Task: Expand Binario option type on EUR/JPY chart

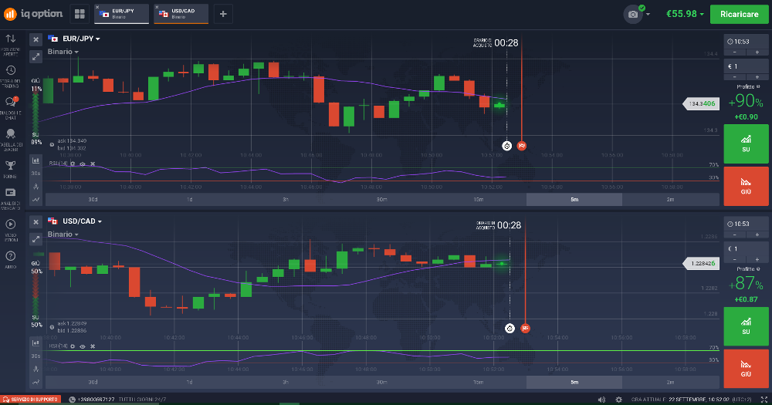Action: pos(63,52)
